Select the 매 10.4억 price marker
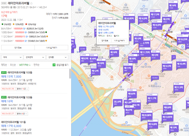Screen dimensions: 189x136 [181, 64]
